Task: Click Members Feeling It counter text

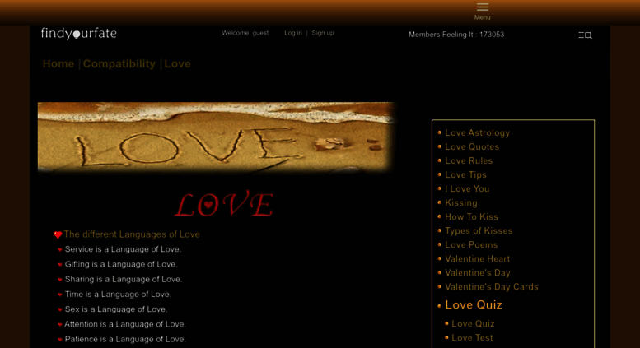Action: click(456, 35)
